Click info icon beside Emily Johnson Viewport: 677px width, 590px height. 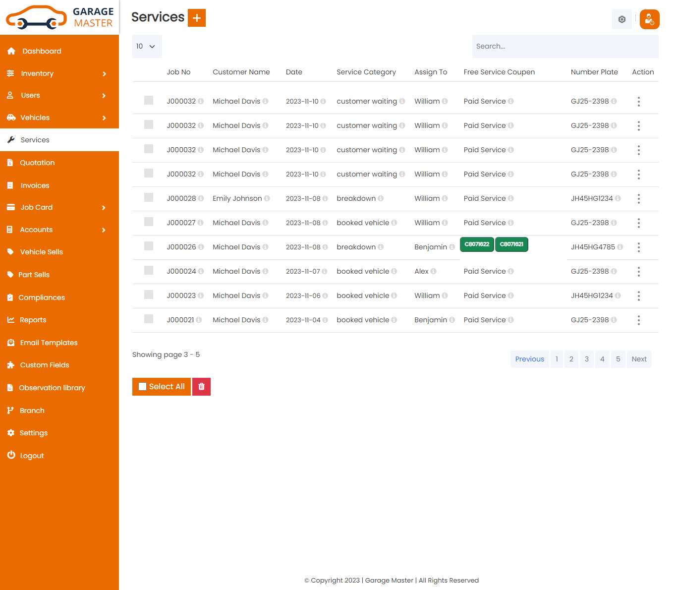click(x=267, y=198)
